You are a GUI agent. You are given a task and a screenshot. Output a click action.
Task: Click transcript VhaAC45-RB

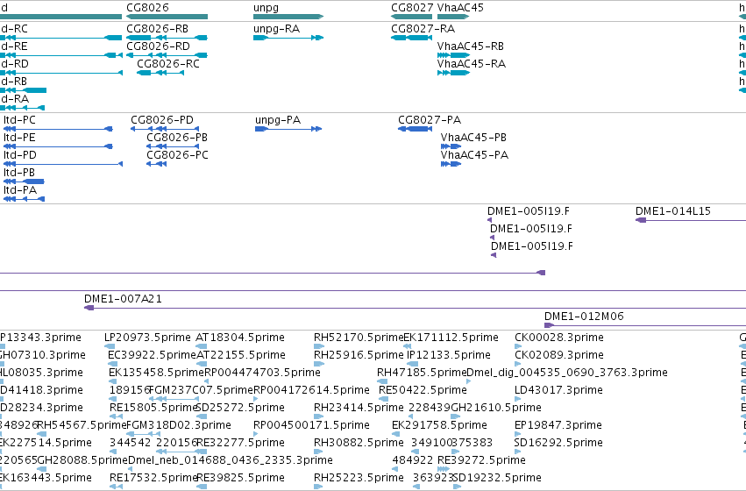tap(471, 46)
